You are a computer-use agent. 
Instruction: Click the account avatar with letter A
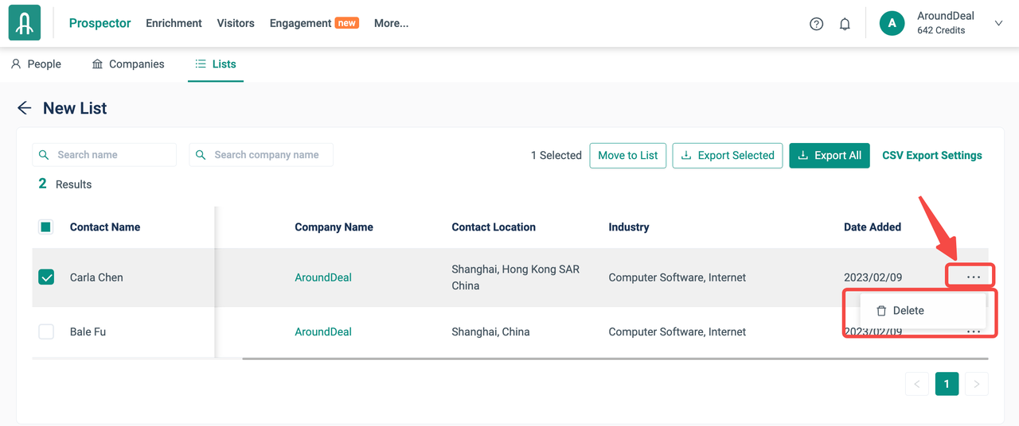pyautogui.click(x=892, y=23)
